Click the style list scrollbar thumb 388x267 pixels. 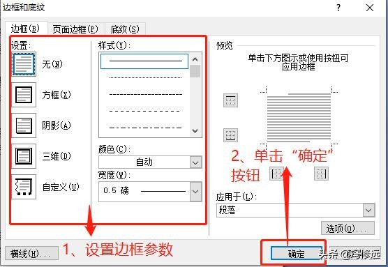click(195, 71)
